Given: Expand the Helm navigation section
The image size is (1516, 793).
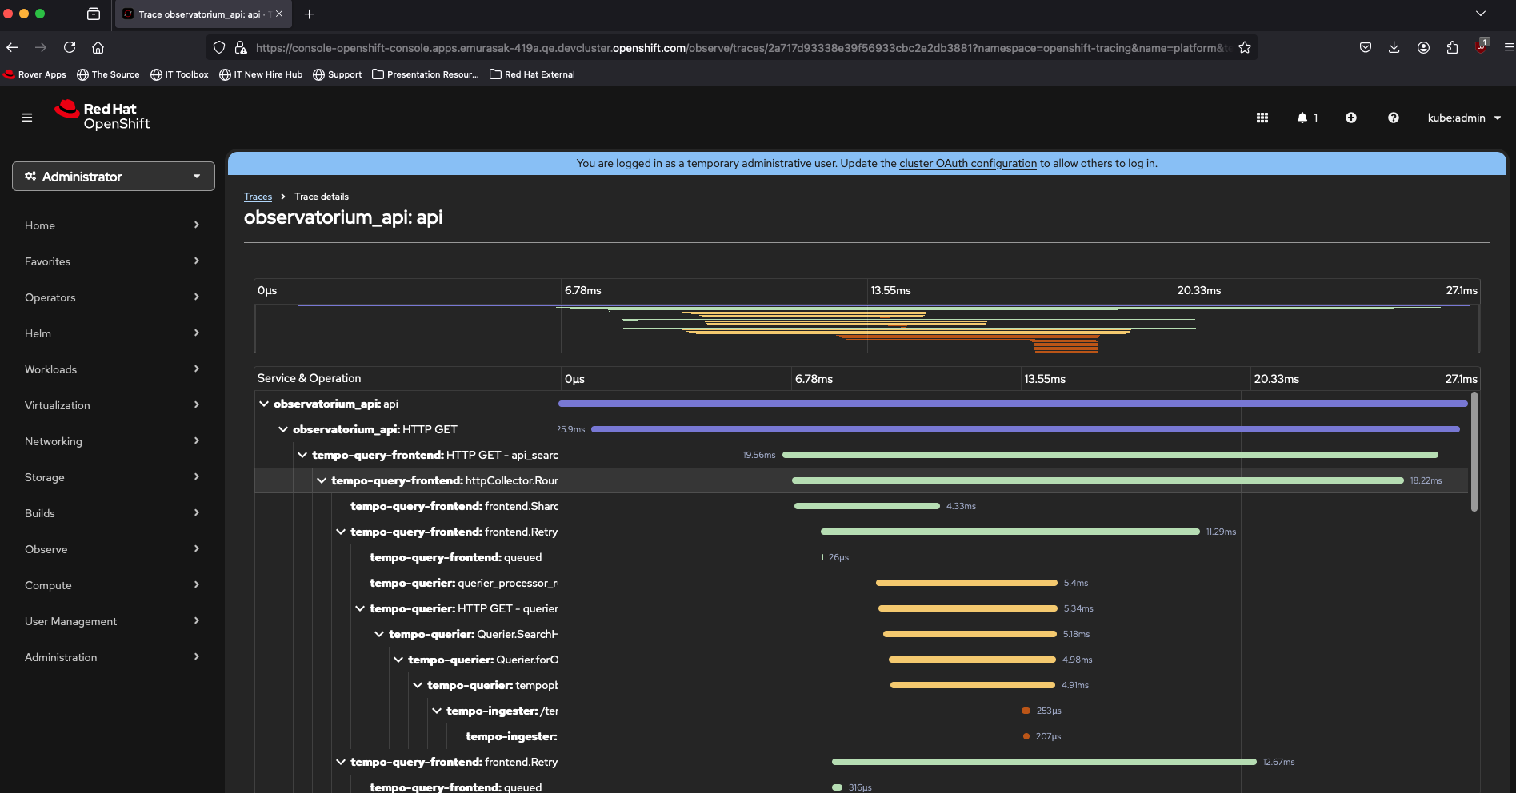Looking at the screenshot, I should pyautogui.click(x=112, y=333).
